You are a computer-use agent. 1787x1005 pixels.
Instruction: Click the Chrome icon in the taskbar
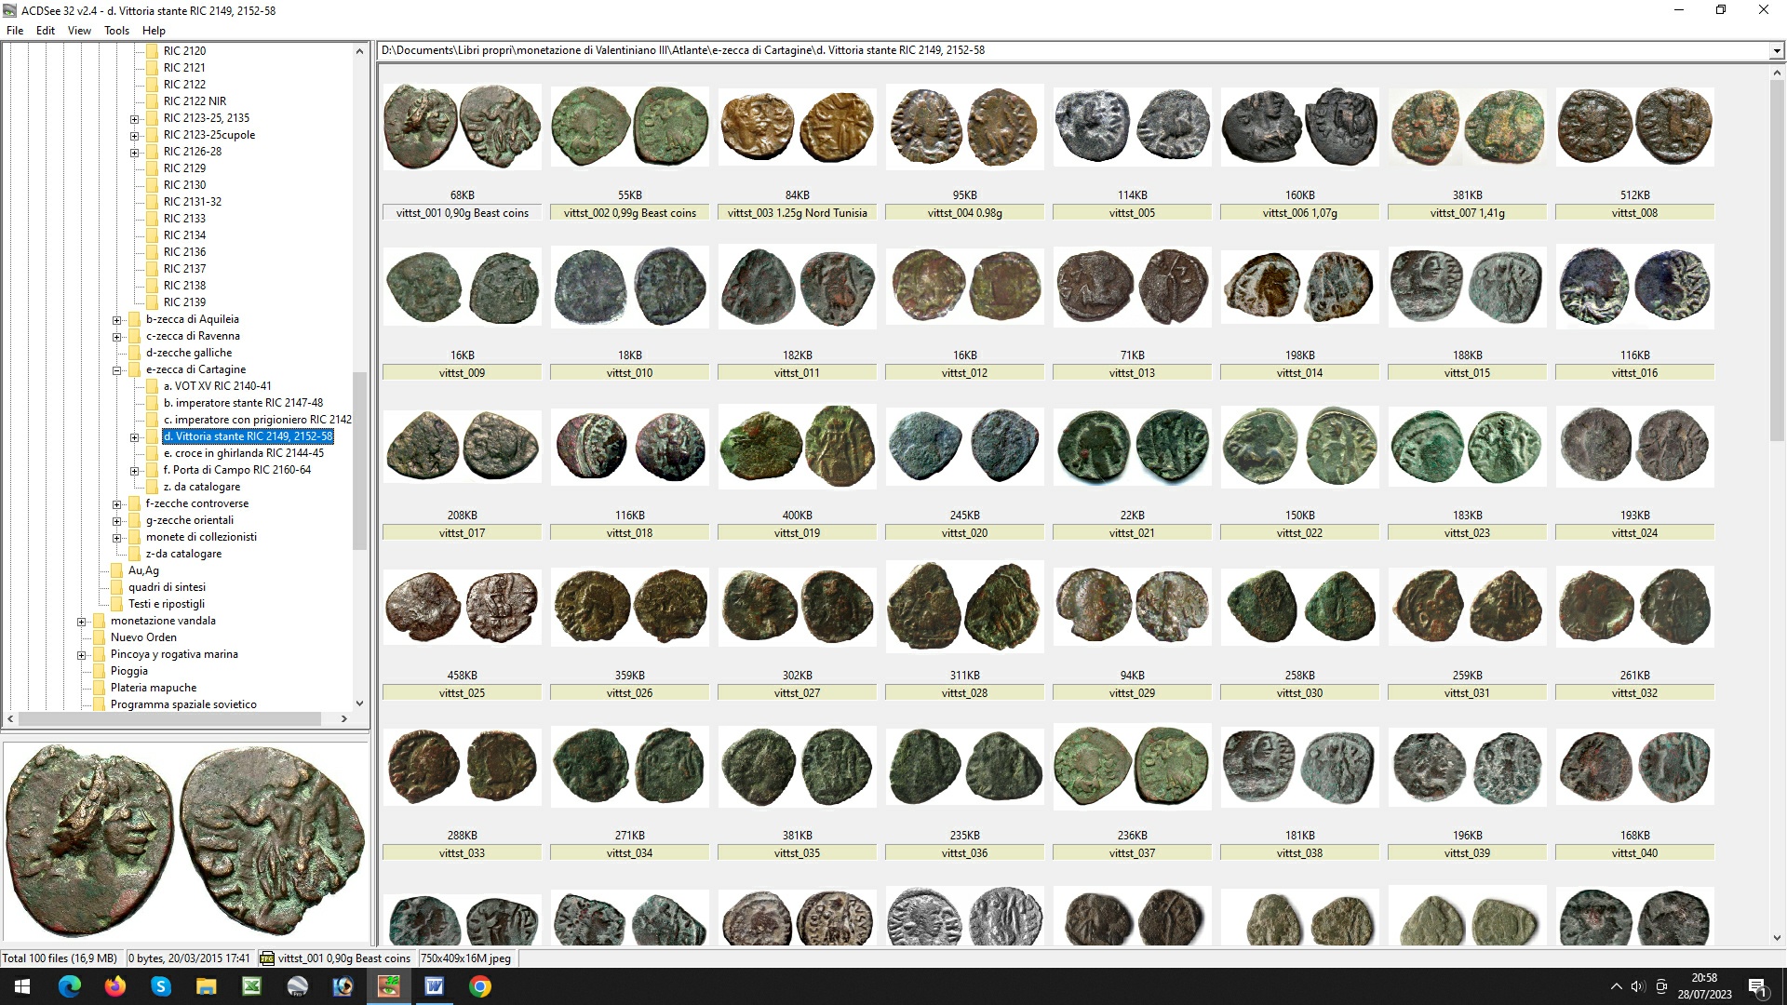479,986
